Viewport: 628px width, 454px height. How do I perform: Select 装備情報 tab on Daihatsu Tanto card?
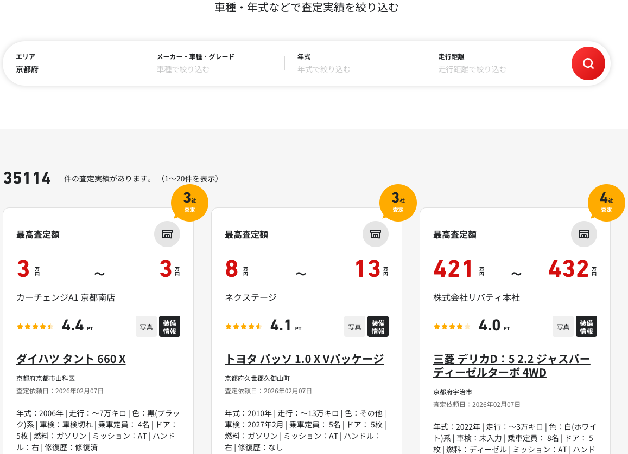pos(169,327)
